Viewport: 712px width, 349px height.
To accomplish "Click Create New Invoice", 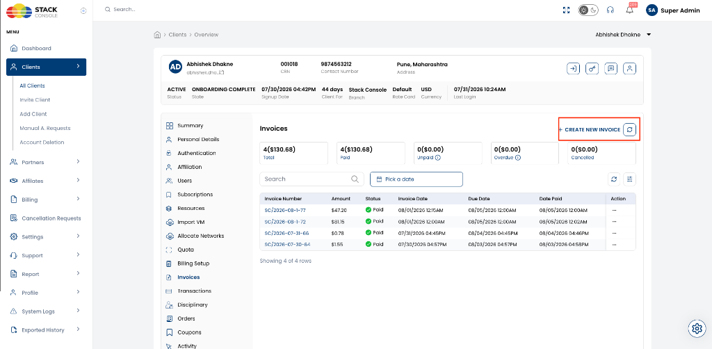I will 589,129.
